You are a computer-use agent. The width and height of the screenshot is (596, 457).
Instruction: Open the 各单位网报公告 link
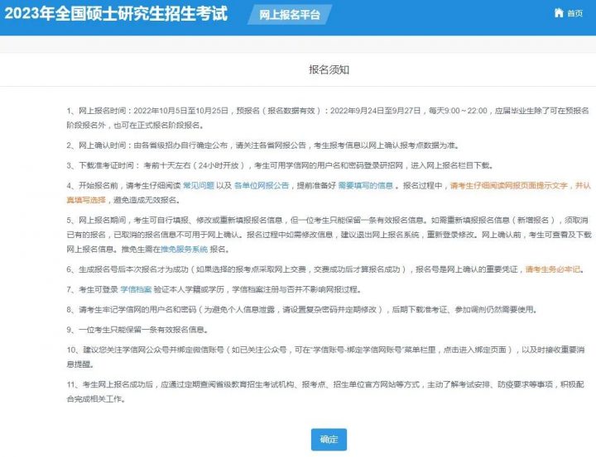[x=262, y=186]
